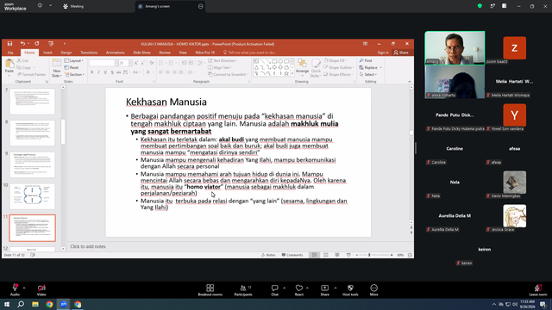Open the font name combo box
This screenshot has height=310, width=552.
(103, 63)
